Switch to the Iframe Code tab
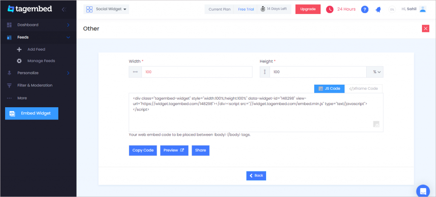 pos(364,89)
